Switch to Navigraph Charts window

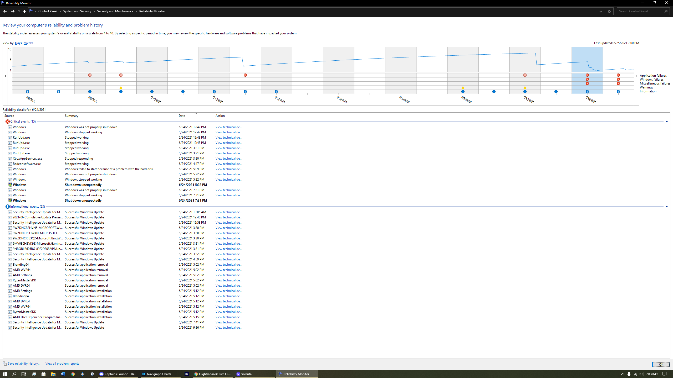click(x=160, y=374)
